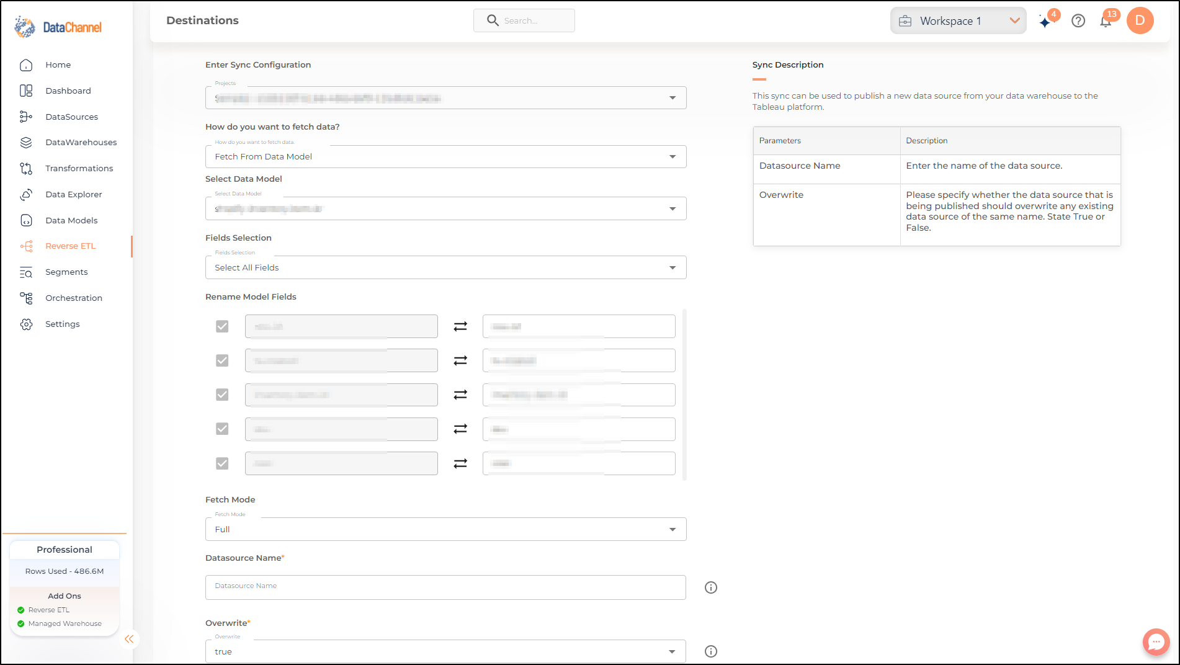Open the Projects dropdown

pos(445,98)
